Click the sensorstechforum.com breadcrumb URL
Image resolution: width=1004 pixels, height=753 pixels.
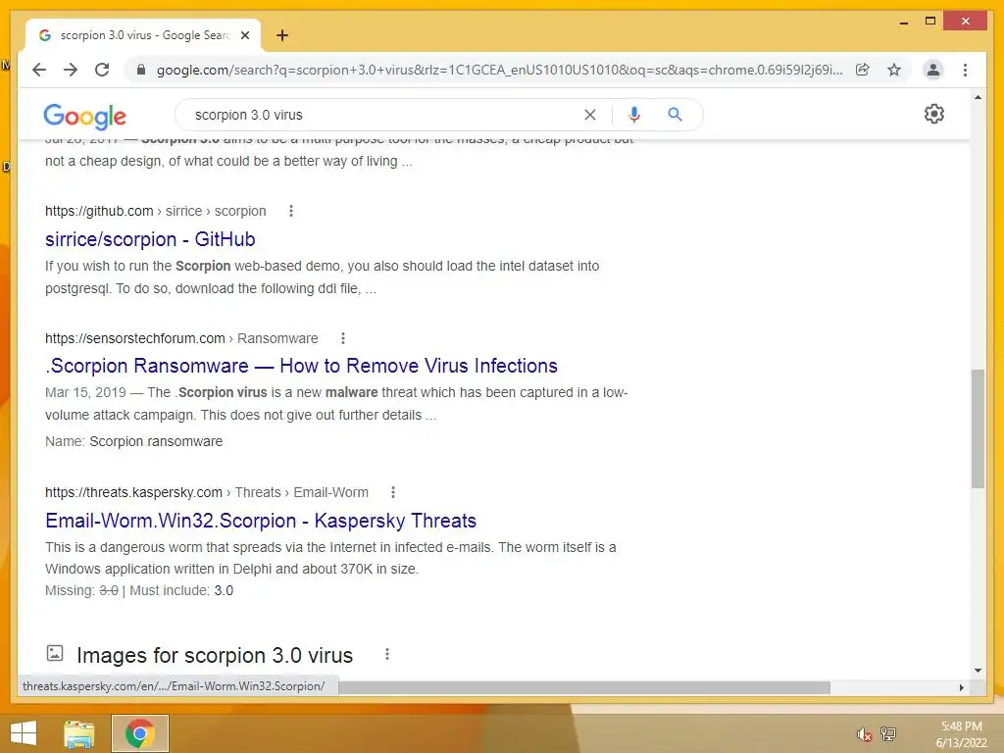tap(181, 338)
